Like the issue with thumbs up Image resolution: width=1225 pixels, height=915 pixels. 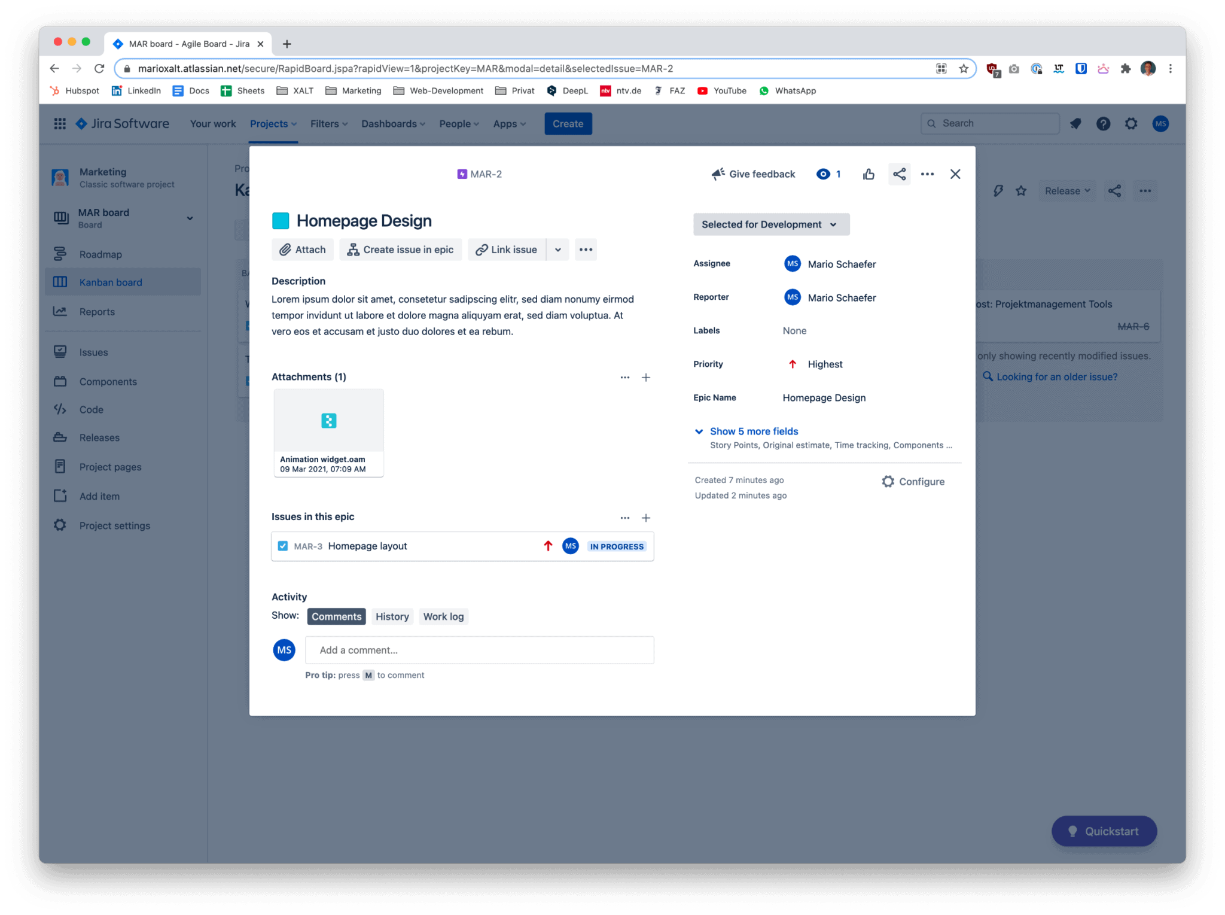869,174
